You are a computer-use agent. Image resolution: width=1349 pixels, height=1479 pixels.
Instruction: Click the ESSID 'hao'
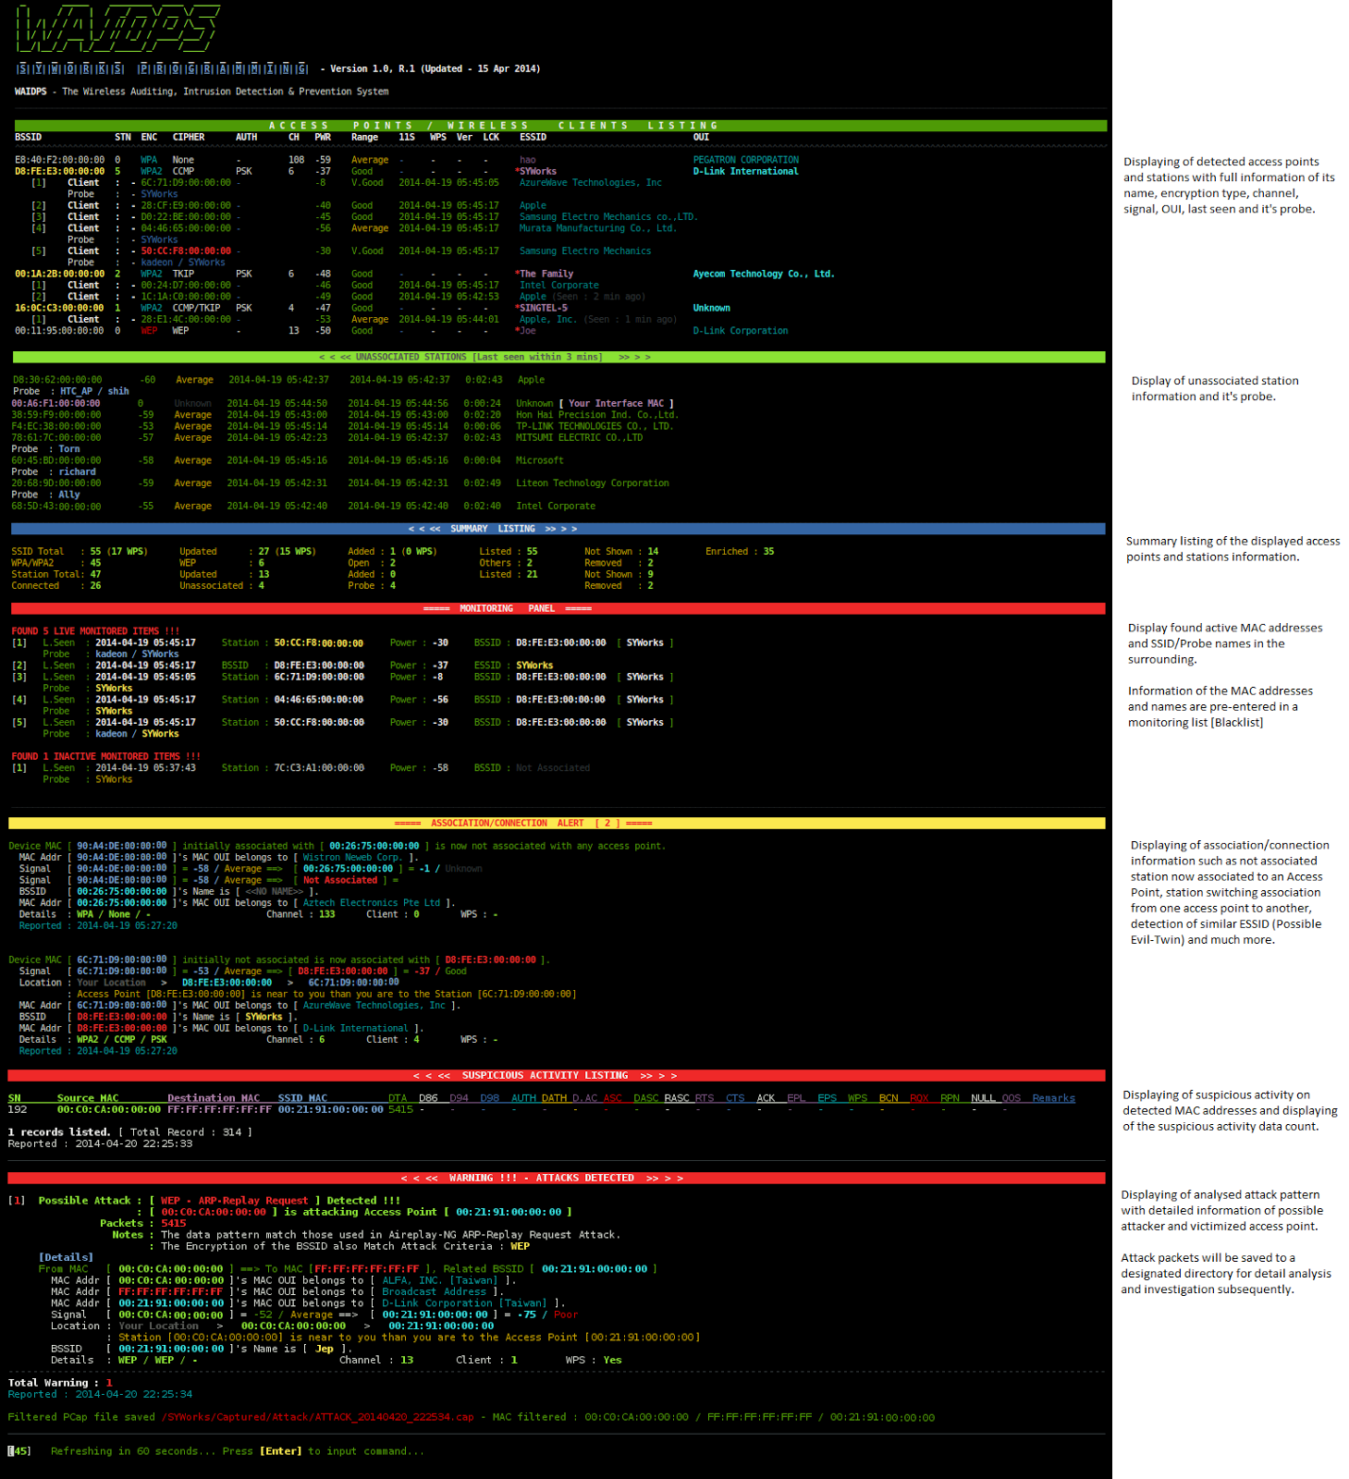coord(527,160)
